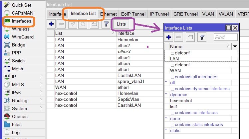Switch to the EoIP Tunnel tab
The width and height of the screenshot is (249, 139).
click(x=133, y=14)
